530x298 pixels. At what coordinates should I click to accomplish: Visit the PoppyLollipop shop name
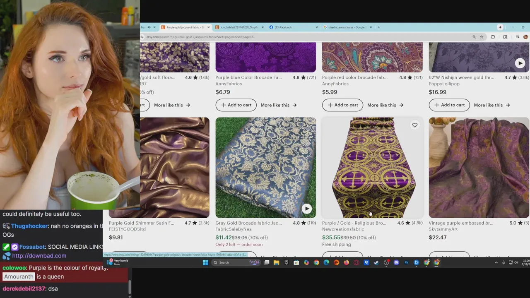pyautogui.click(x=444, y=84)
